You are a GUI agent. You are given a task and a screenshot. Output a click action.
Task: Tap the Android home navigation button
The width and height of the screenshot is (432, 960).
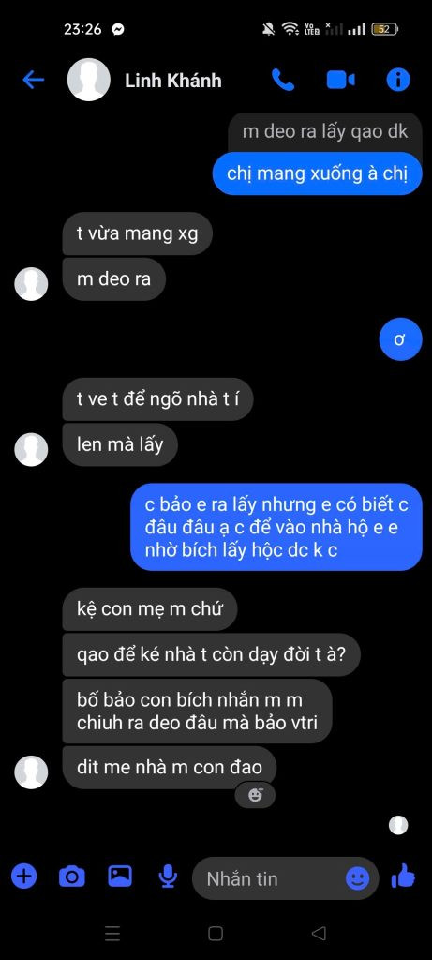216,933
